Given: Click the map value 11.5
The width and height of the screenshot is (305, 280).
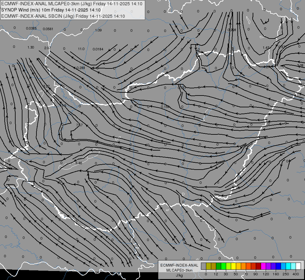Looking at the screenshot, I should point(63,105).
